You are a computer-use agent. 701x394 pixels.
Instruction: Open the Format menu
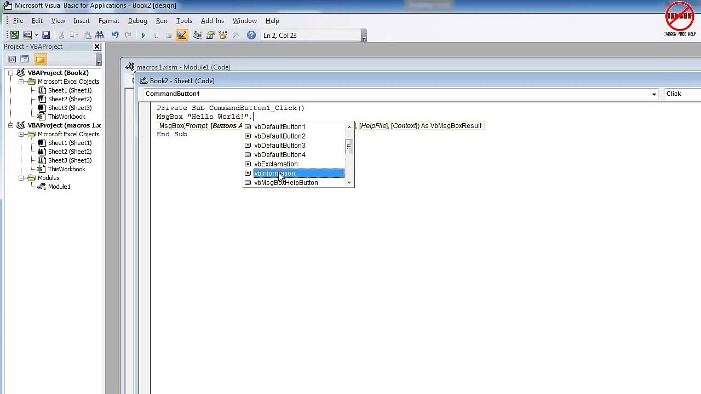coord(109,21)
